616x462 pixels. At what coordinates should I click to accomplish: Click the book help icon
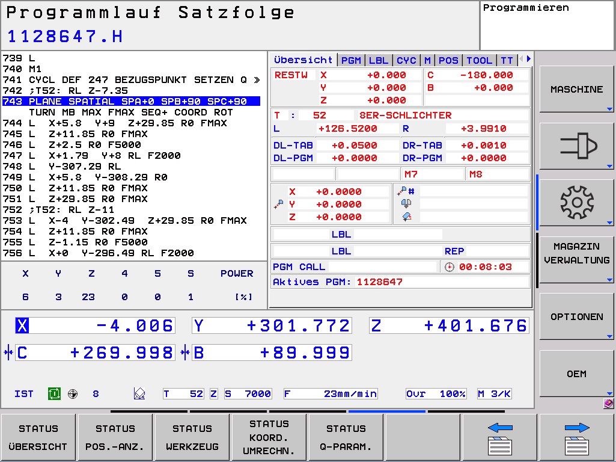click(608, 404)
